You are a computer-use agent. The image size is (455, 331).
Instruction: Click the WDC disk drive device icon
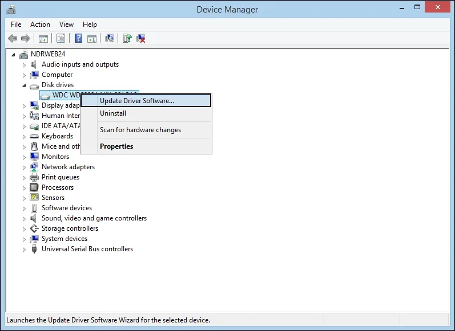point(45,96)
